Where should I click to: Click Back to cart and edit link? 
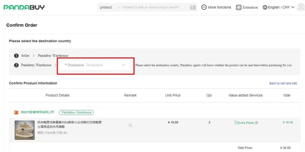(283, 83)
